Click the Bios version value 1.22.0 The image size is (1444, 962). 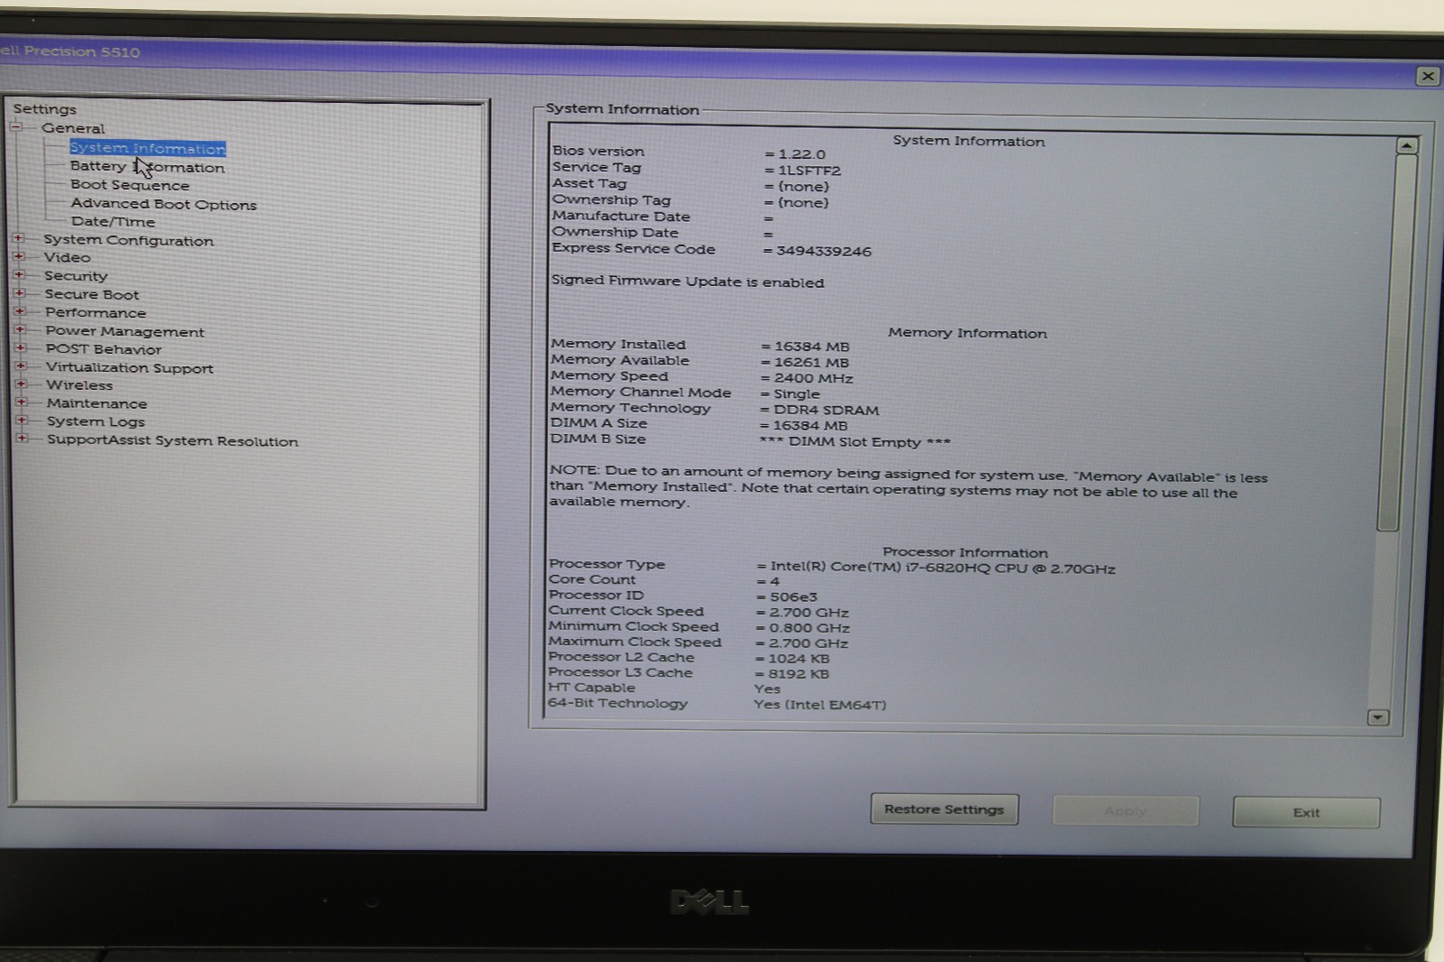click(801, 154)
